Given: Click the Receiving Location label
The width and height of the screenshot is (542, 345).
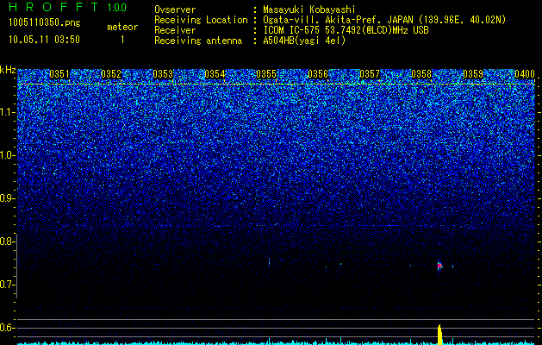Looking at the screenshot, I should pyautogui.click(x=201, y=20).
